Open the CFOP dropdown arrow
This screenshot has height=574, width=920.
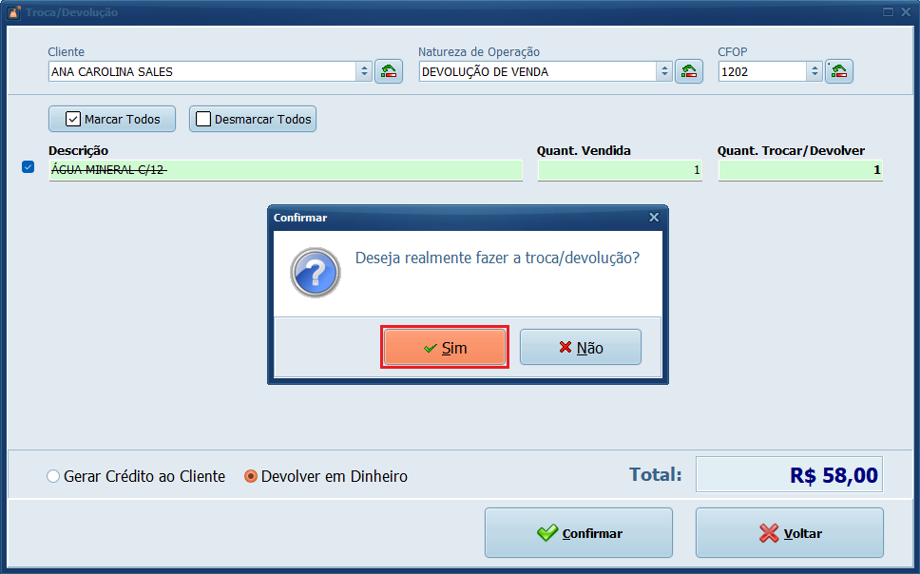[x=815, y=71]
